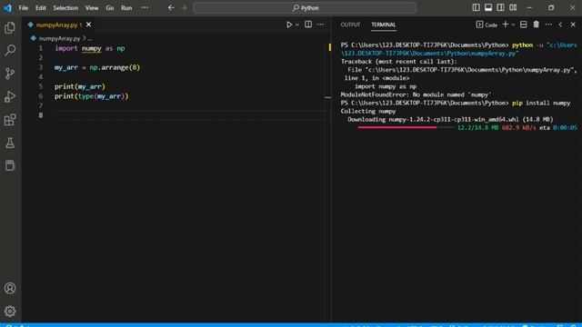The image size is (582, 327).
Task: Open Customize Layout icon
Action: click(x=513, y=8)
